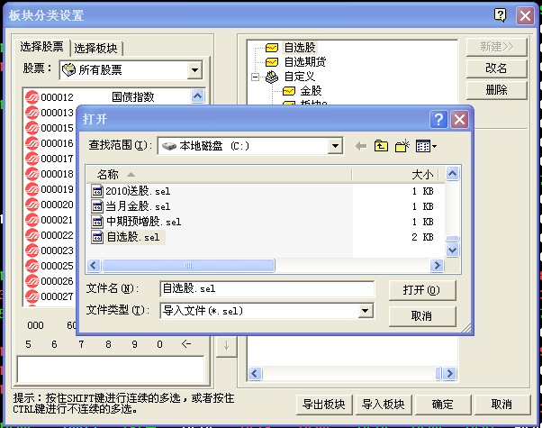This screenshot has height=428, width=542.
Task: Click the 文件名 input field
Action: (266, 288)
